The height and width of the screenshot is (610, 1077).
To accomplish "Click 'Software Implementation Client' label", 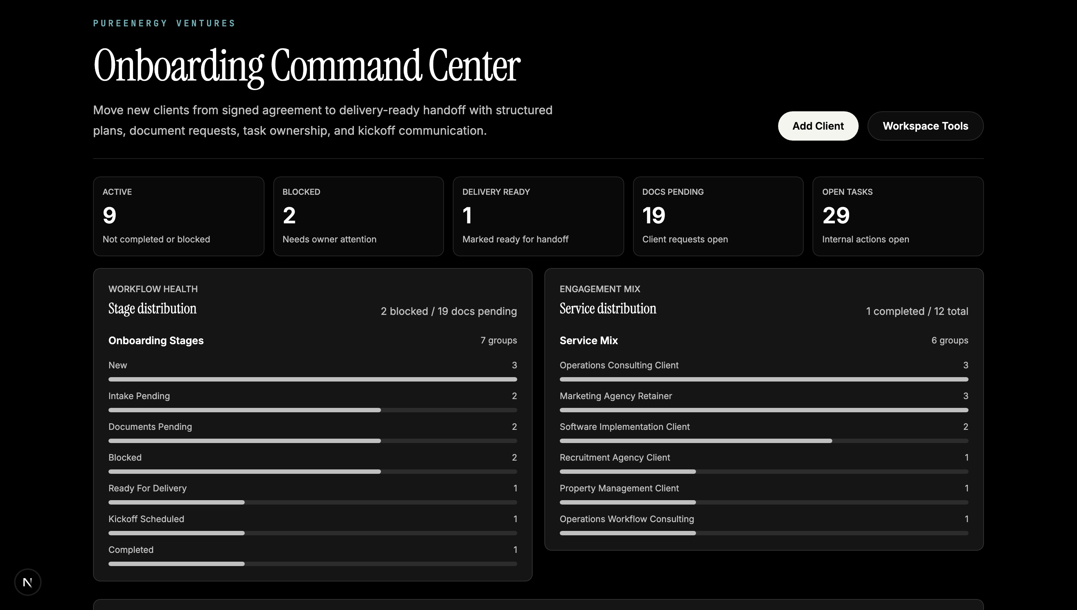I will tap(625, 427).
